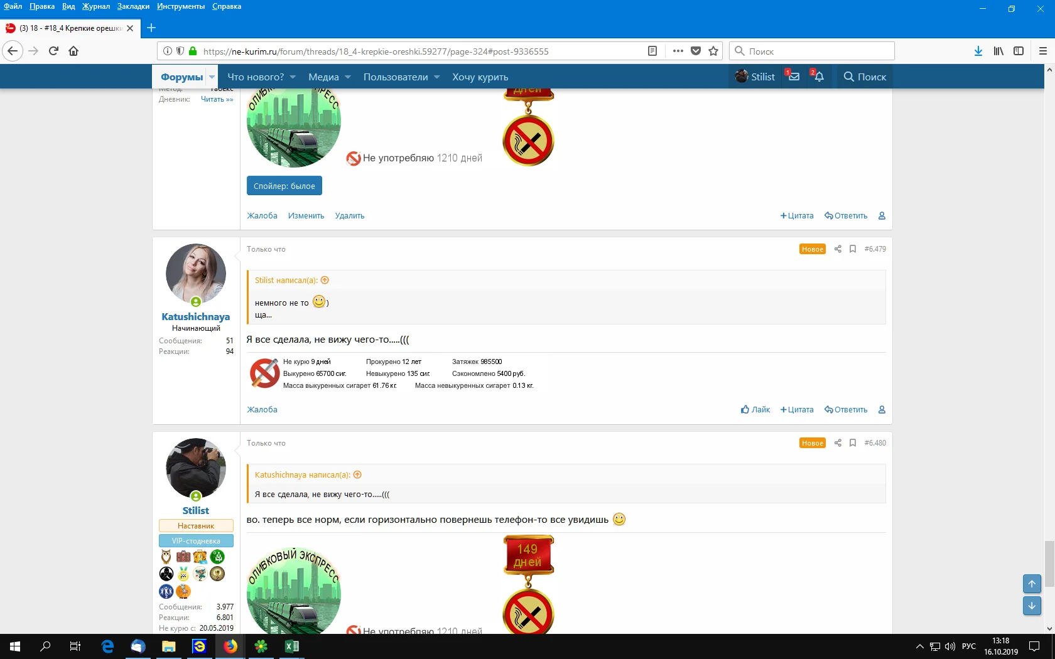Screen dimensions: 1055x659
Task: Click the page vertical scrollbar thumb
Action: pos(1049,563)
